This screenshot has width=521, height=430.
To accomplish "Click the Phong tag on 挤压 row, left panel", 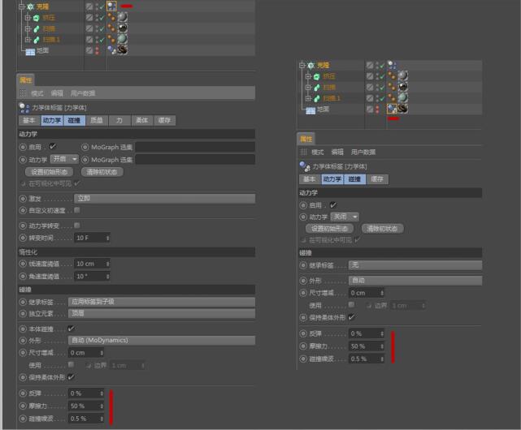I will 111,17.
